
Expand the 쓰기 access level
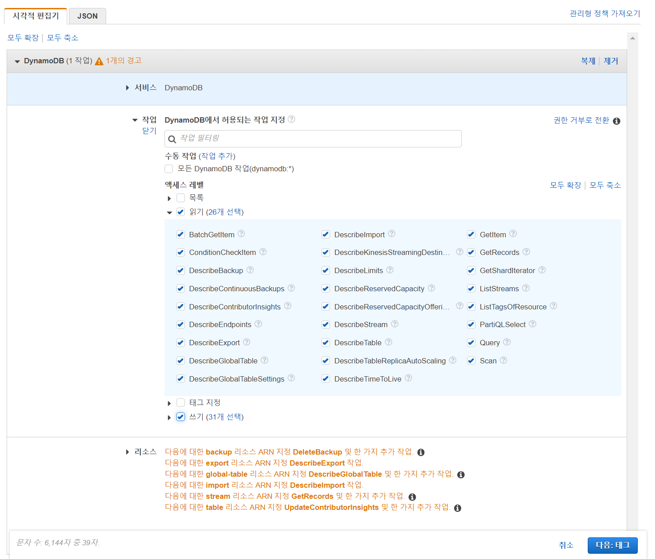click(169, 417)
